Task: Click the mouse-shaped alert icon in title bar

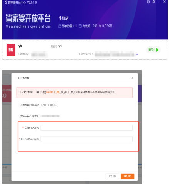Action: [x=148, y=2]
